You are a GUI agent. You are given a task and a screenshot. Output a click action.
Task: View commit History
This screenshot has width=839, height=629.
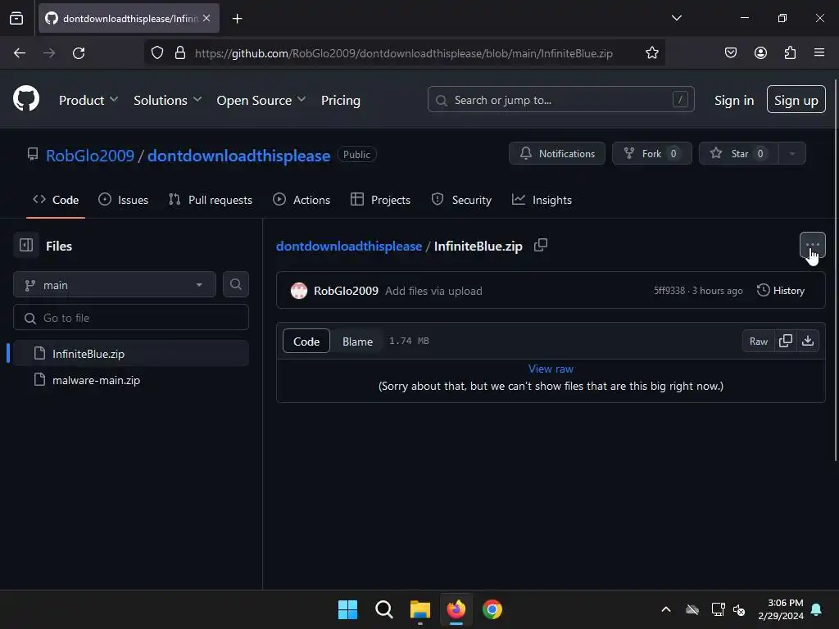(x=781, y=291)
